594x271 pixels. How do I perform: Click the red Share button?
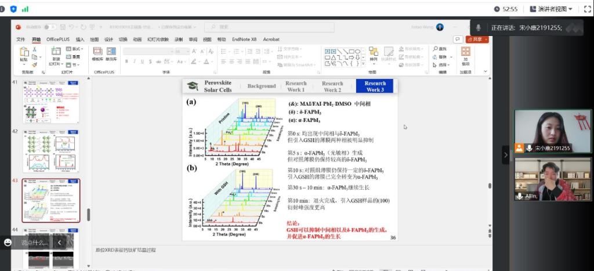point(476,39)
